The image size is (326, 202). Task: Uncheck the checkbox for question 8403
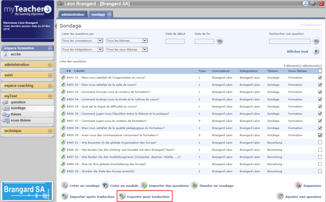[x=320, y=92]
